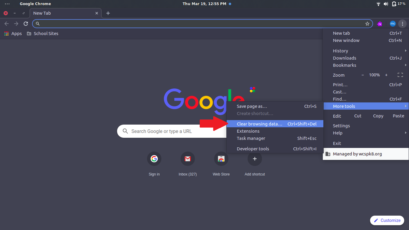The height and width of the screenshot is (230, 409).
Task: Choose New tab from Chrome menu
Action: [x=366, y=33]
